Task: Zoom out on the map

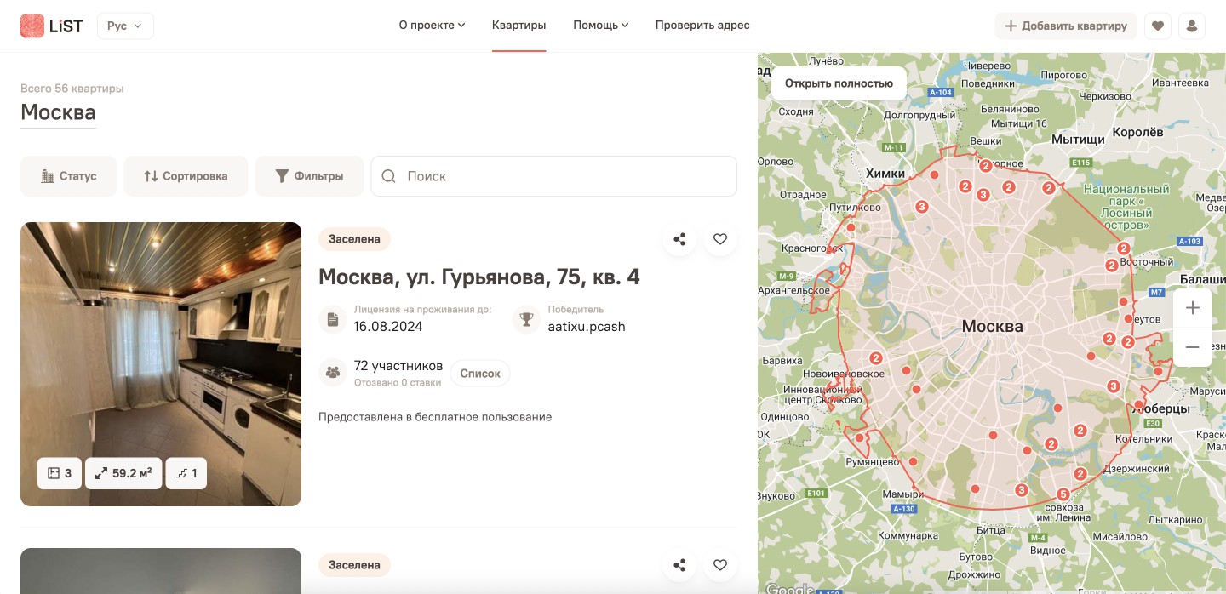Action: (1193, 347)
